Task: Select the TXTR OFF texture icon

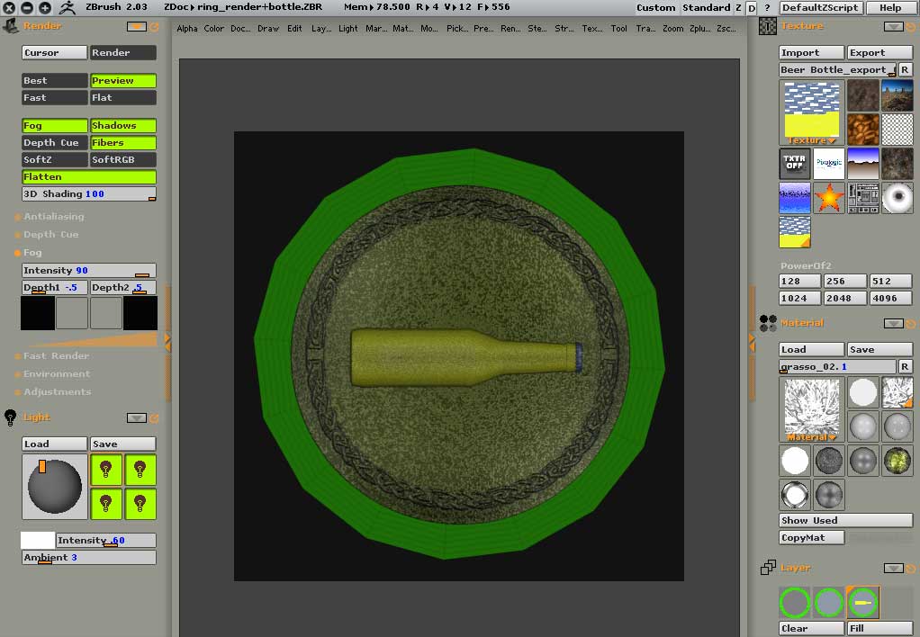Action: click(794, 164)
